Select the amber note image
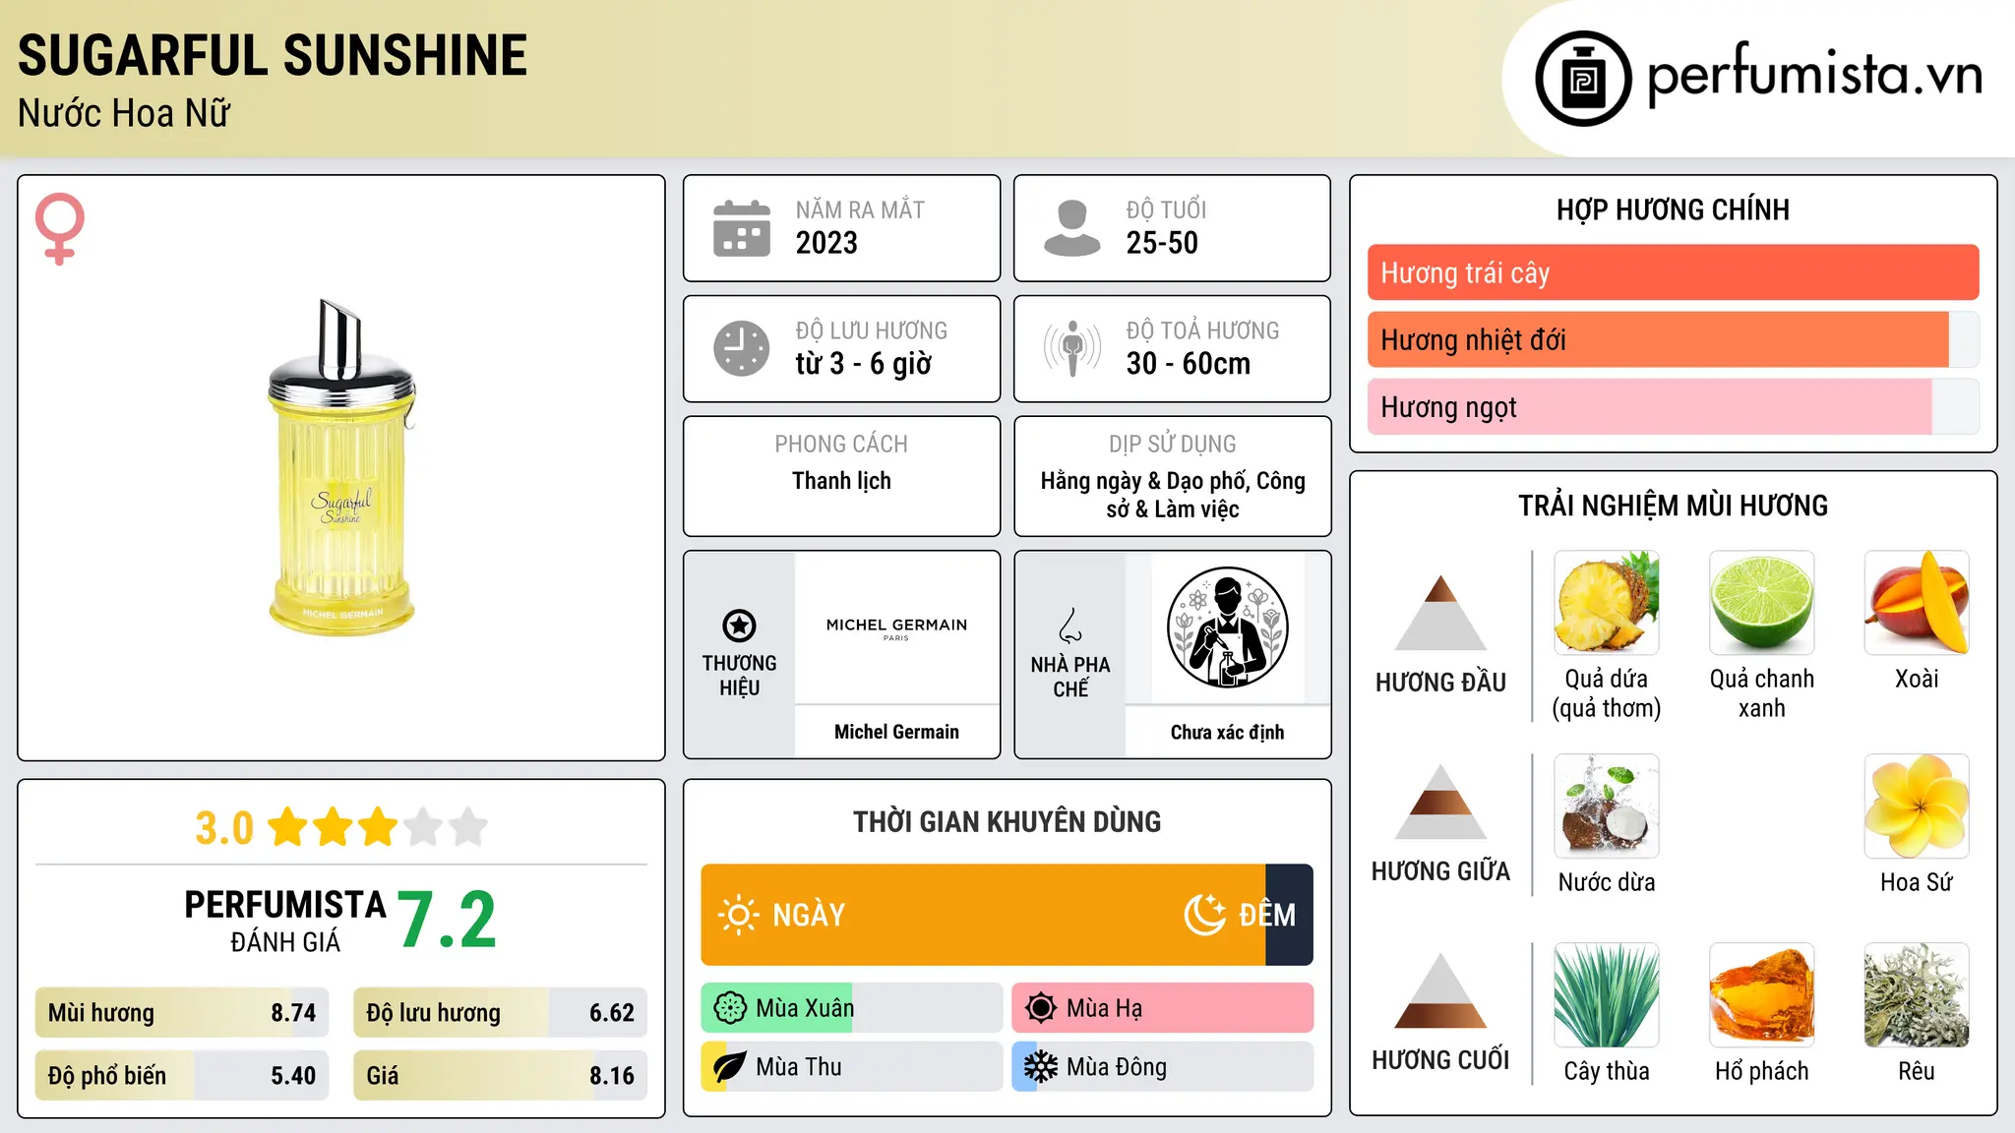The height and width of the screenshot is (1133, 2015). click(1762, 995)
